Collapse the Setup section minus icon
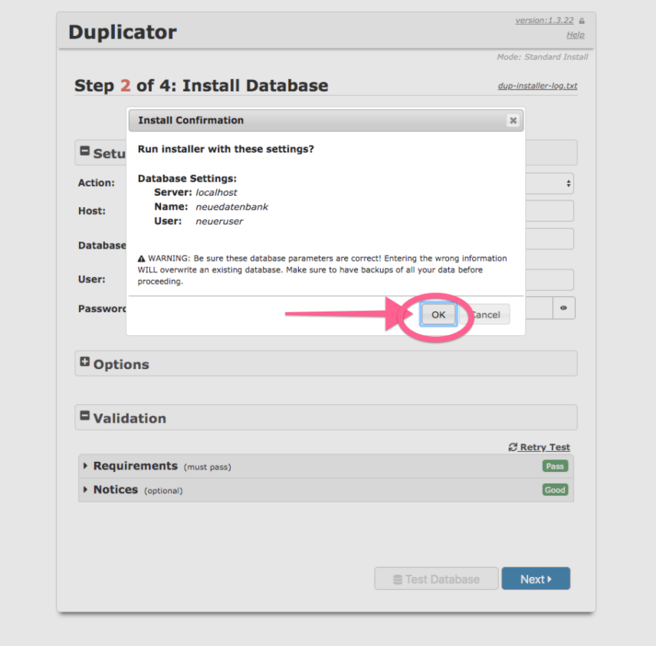The height and width of the screenshot is (646, 656). tap(85, 152)
